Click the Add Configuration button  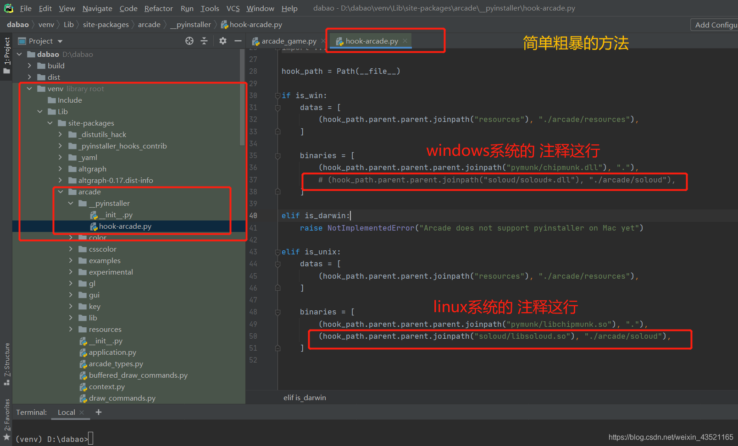tap(716, 25)
